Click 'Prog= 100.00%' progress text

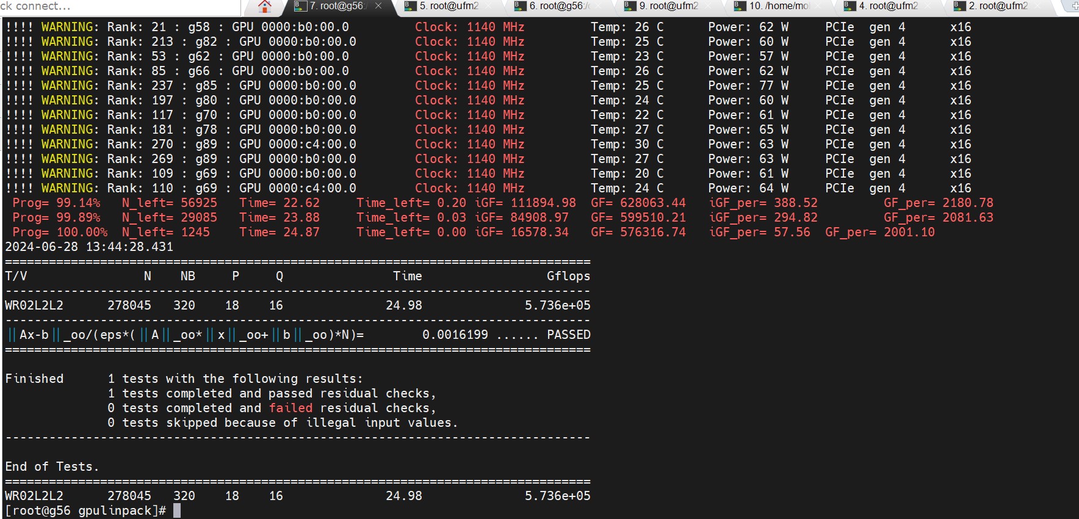60,232
